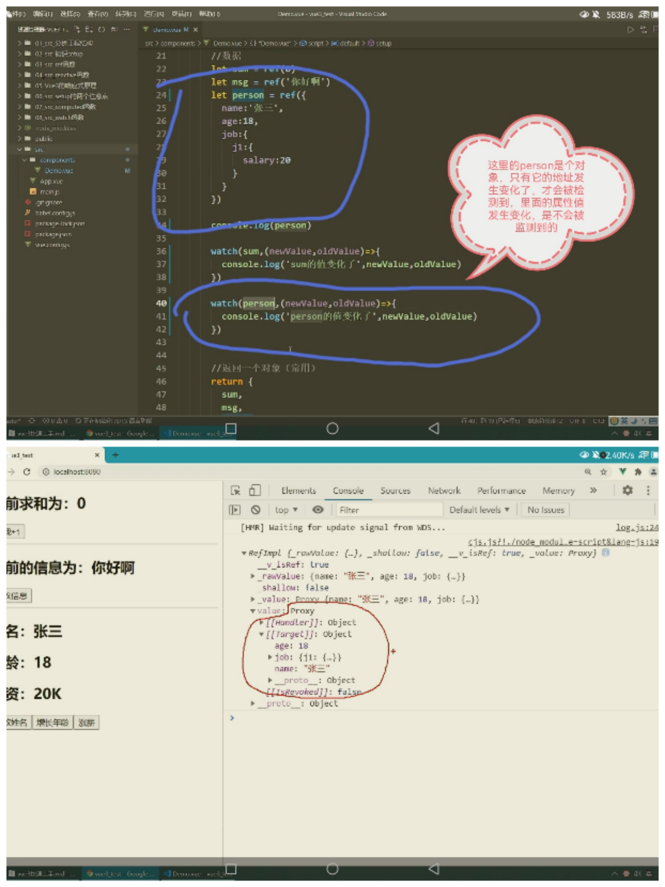Expand the _rawValue property
The width and height of the screenshot is (665, 887).
point(253,576)
